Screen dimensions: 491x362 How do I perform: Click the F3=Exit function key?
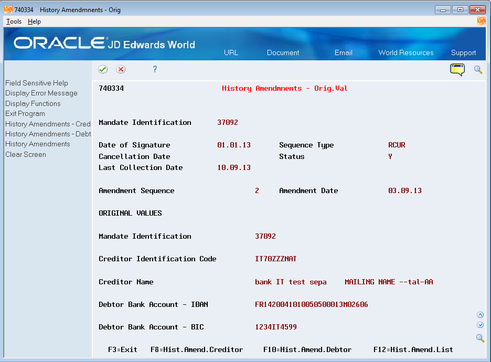tap(122, 349)
